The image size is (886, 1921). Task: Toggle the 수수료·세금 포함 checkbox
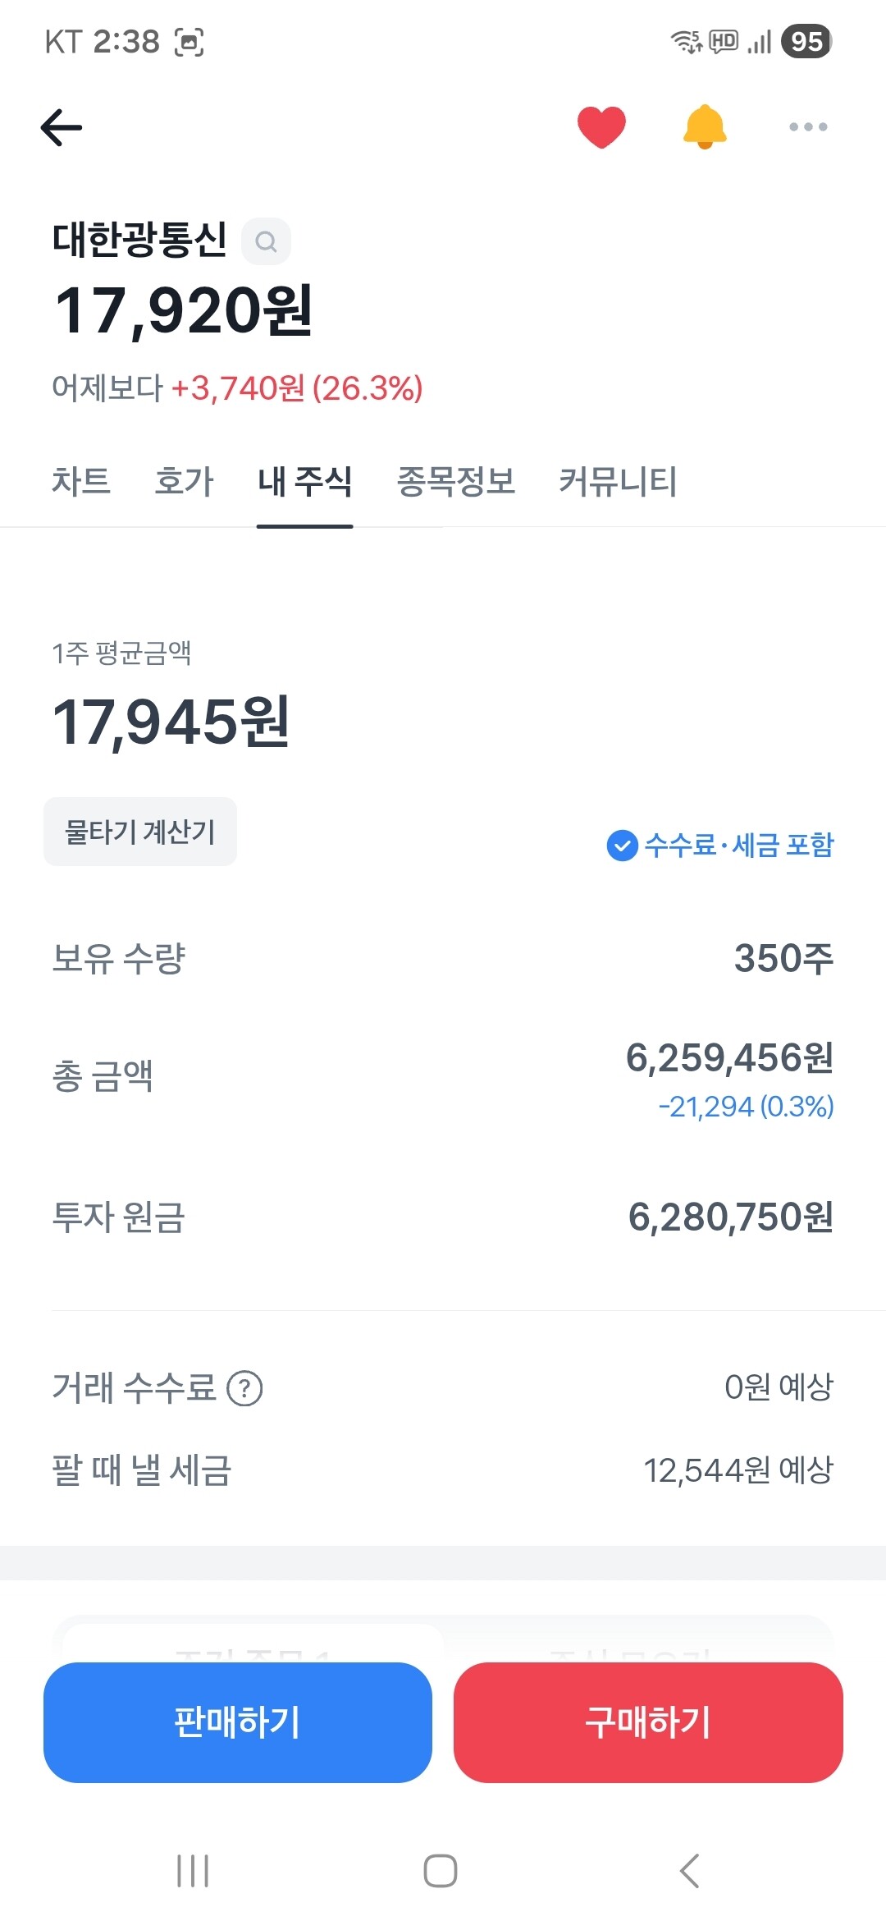coord(623,846)
